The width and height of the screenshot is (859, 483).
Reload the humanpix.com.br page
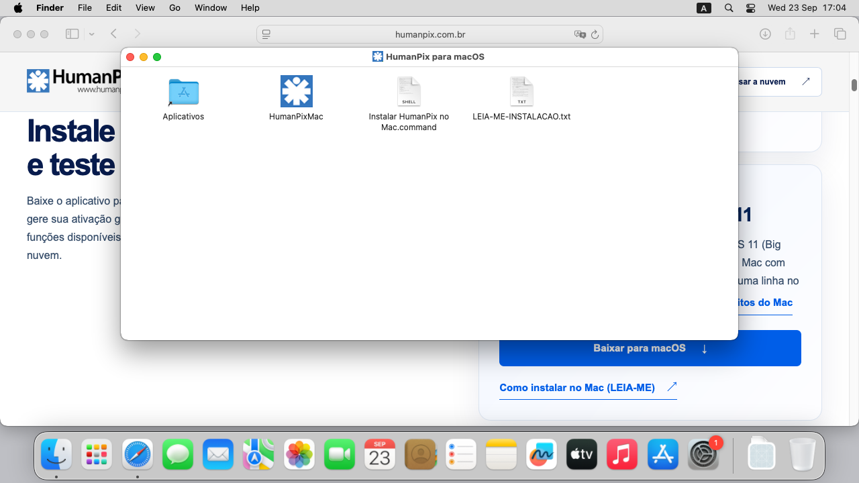coord(595,34)
